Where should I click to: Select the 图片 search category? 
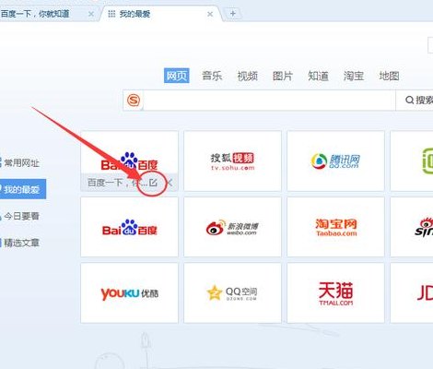coord(283,76)
